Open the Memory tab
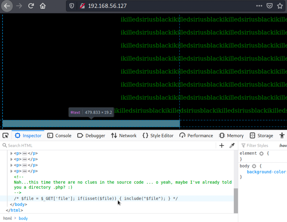The width and height of the screenshot is (287, 222). (x=231, y=135)
